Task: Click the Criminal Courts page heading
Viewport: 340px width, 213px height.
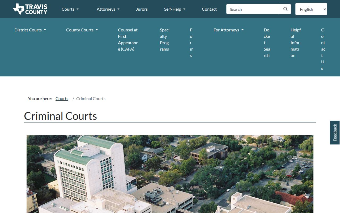Action: tap(61, 116)
